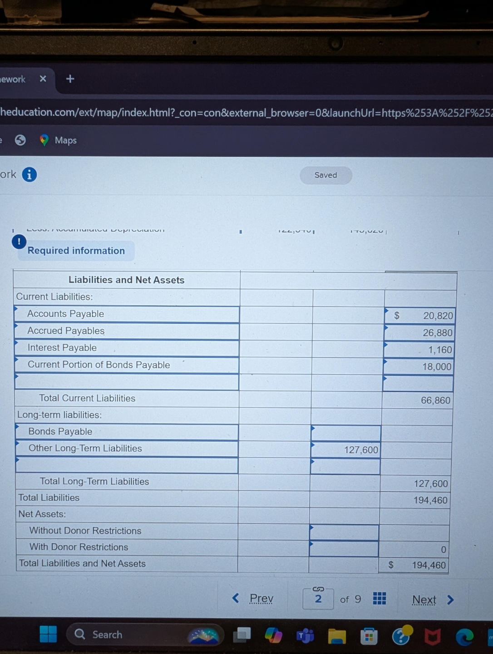Select the Accrued Payables label dropdown
The height and width of the screenshot is (654, 493).
pos(127,331)
